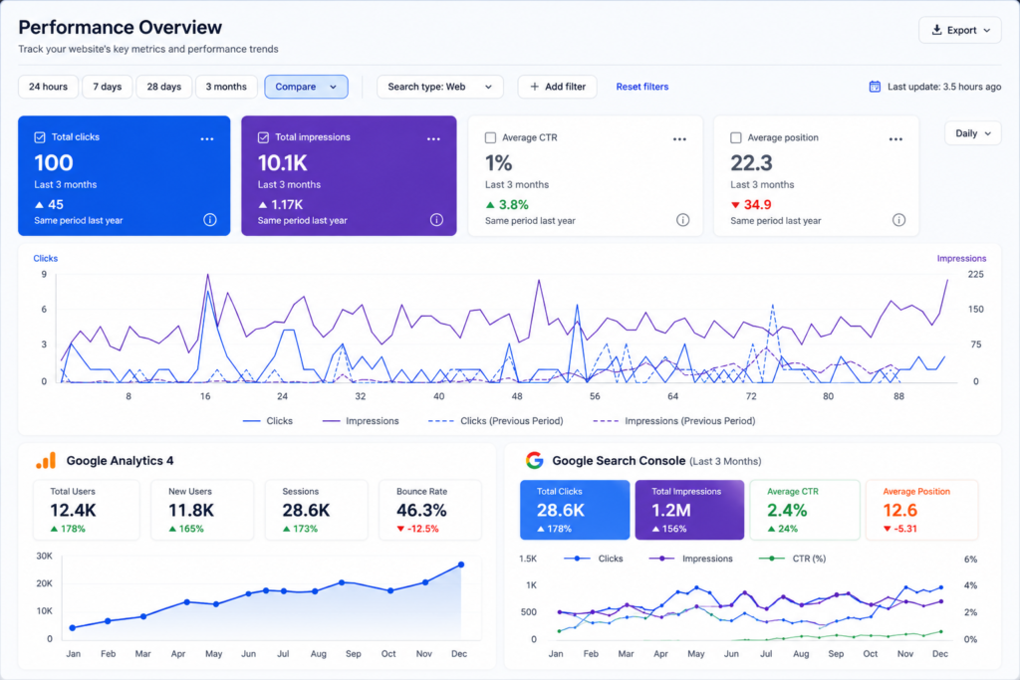Toggle Clicks series in main chart legend
1020x680 pixels.
pyautogui.click(x=267, y=421)
